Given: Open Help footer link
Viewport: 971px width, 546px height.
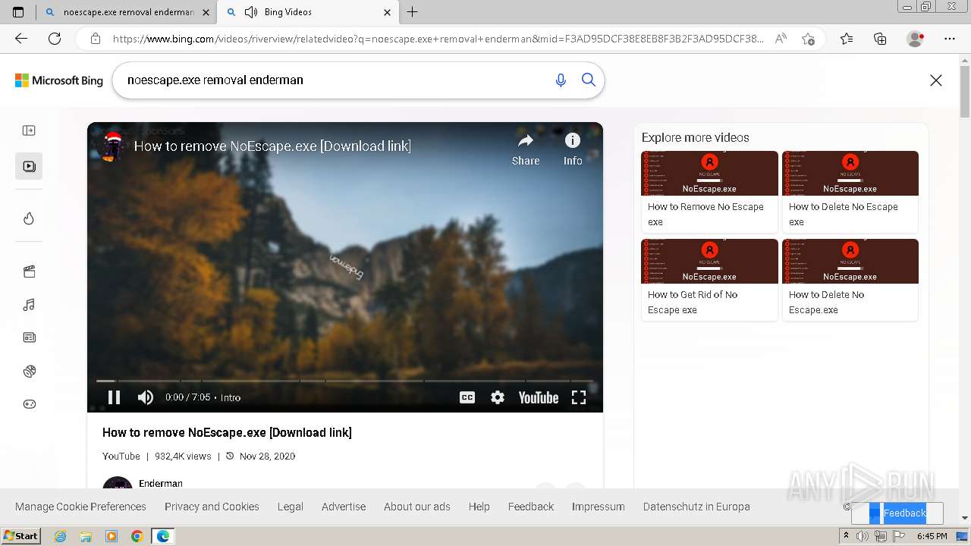Looking at the screenshot, I should click(x=479, y=507).
